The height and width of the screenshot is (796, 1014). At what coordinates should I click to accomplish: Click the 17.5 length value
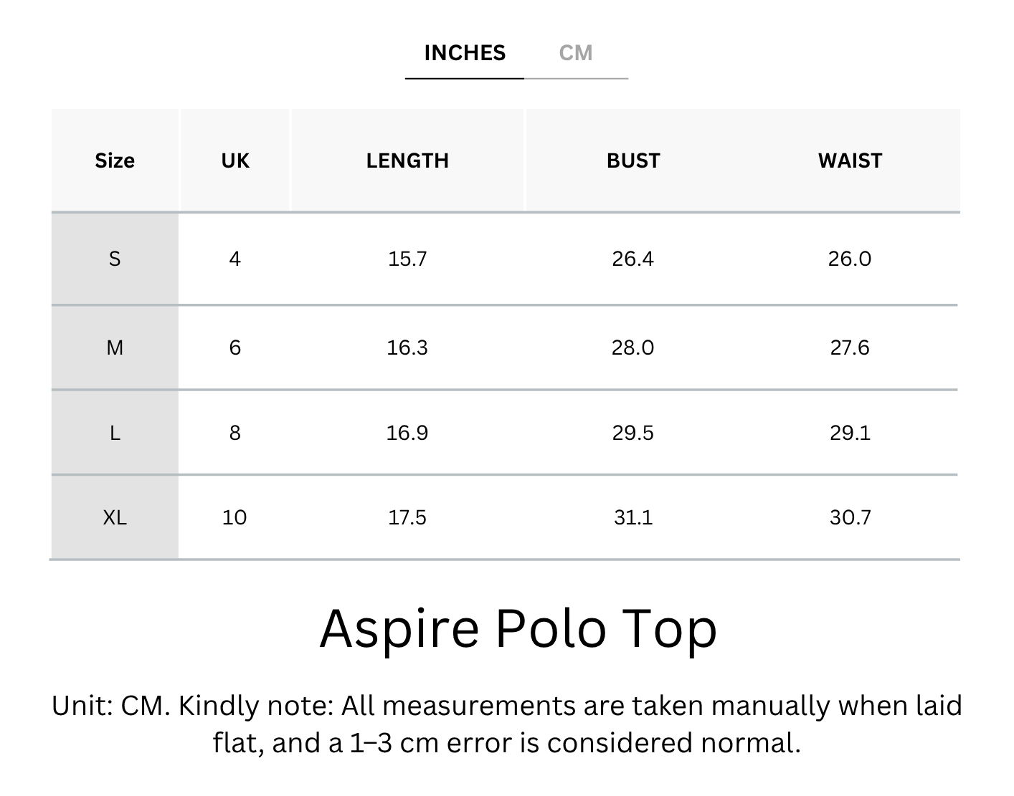coord(407,517)
